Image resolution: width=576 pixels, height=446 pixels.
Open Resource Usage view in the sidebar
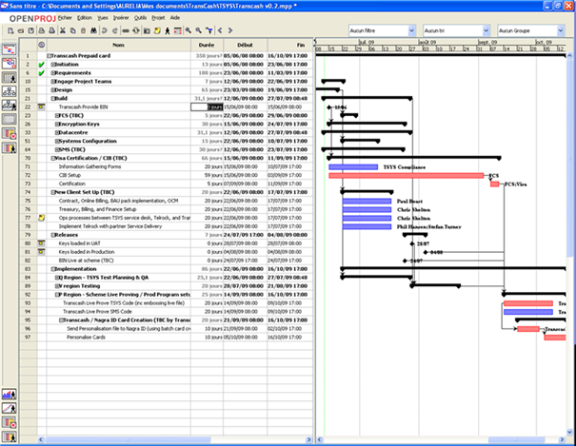point(10,147)
